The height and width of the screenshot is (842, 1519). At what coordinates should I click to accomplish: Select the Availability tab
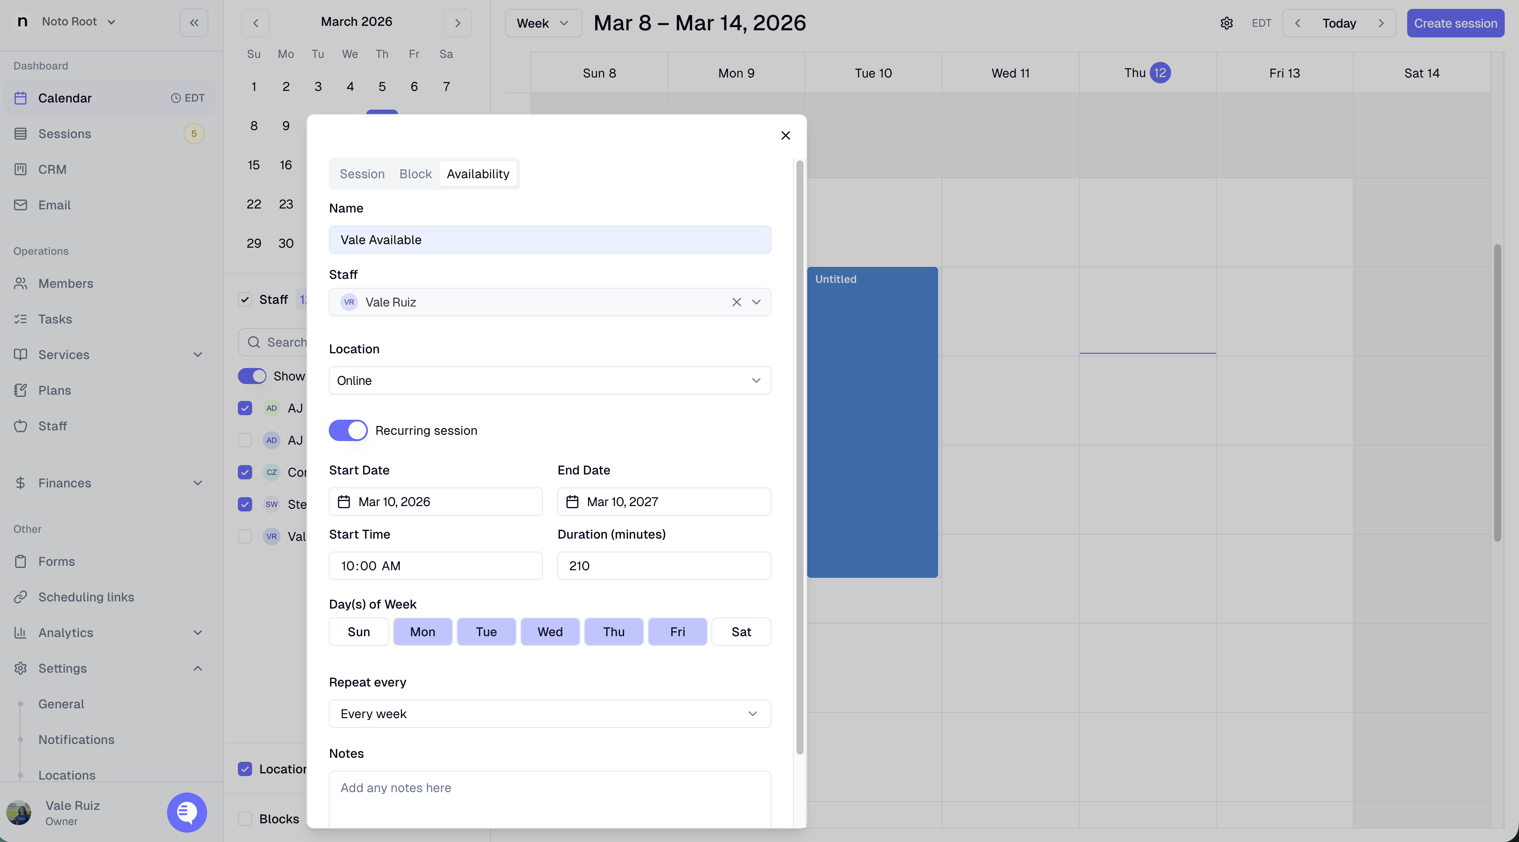tap(478, 174)
